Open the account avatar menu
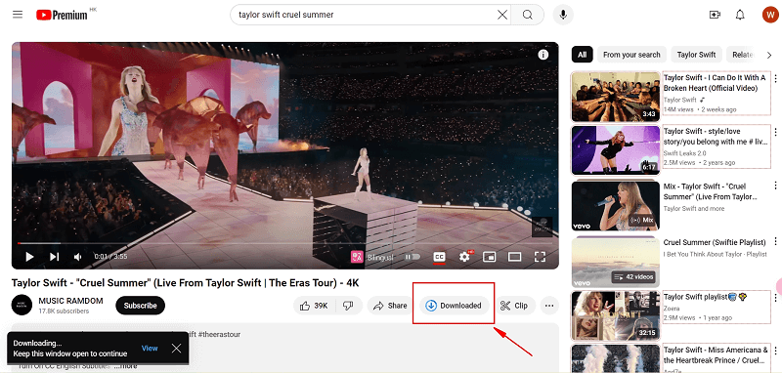The image size is (782, 373). coord(770,15)
